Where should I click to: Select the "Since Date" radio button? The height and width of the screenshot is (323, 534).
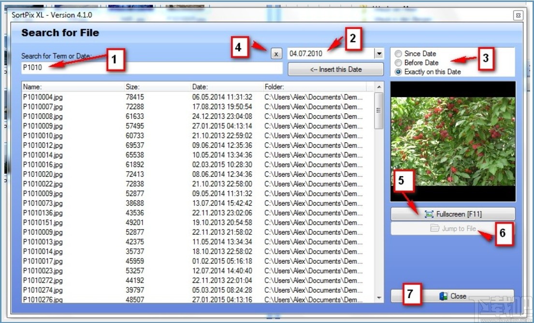[398, 54]
